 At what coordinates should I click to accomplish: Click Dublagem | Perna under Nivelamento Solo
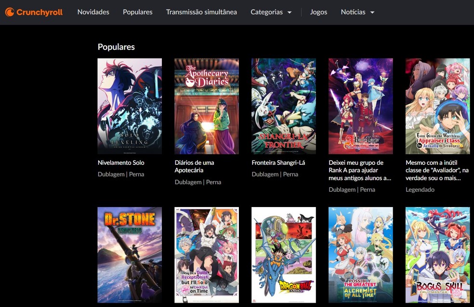click(121, 174)
